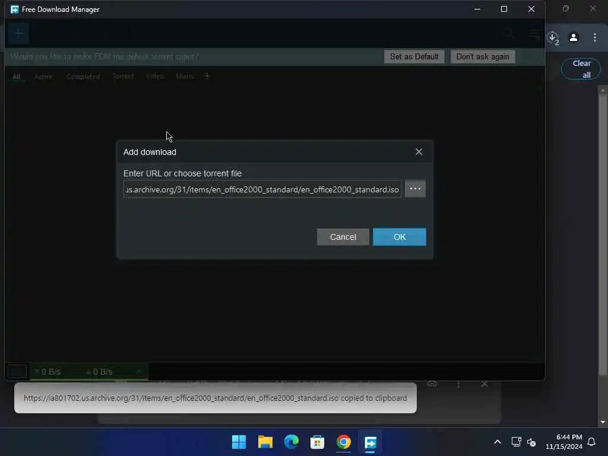Add a new tag filter with plus
Image resolution: width=608 pixels, height=456 pixels.
207,76
